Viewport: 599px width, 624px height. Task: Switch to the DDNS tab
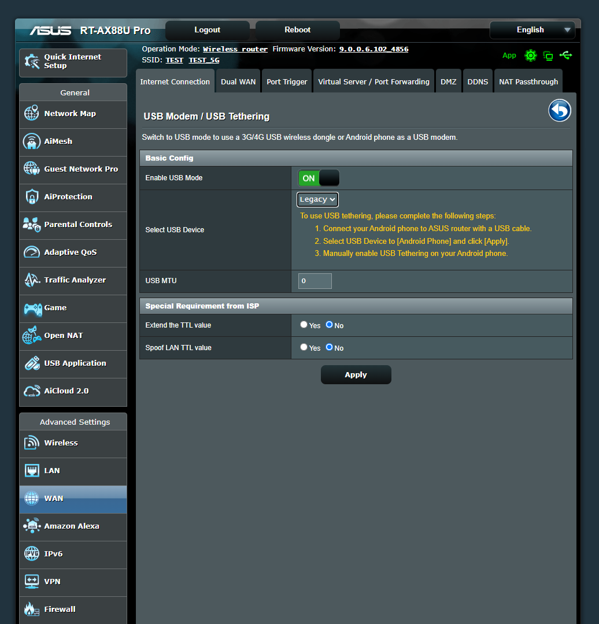click(478, 81)
